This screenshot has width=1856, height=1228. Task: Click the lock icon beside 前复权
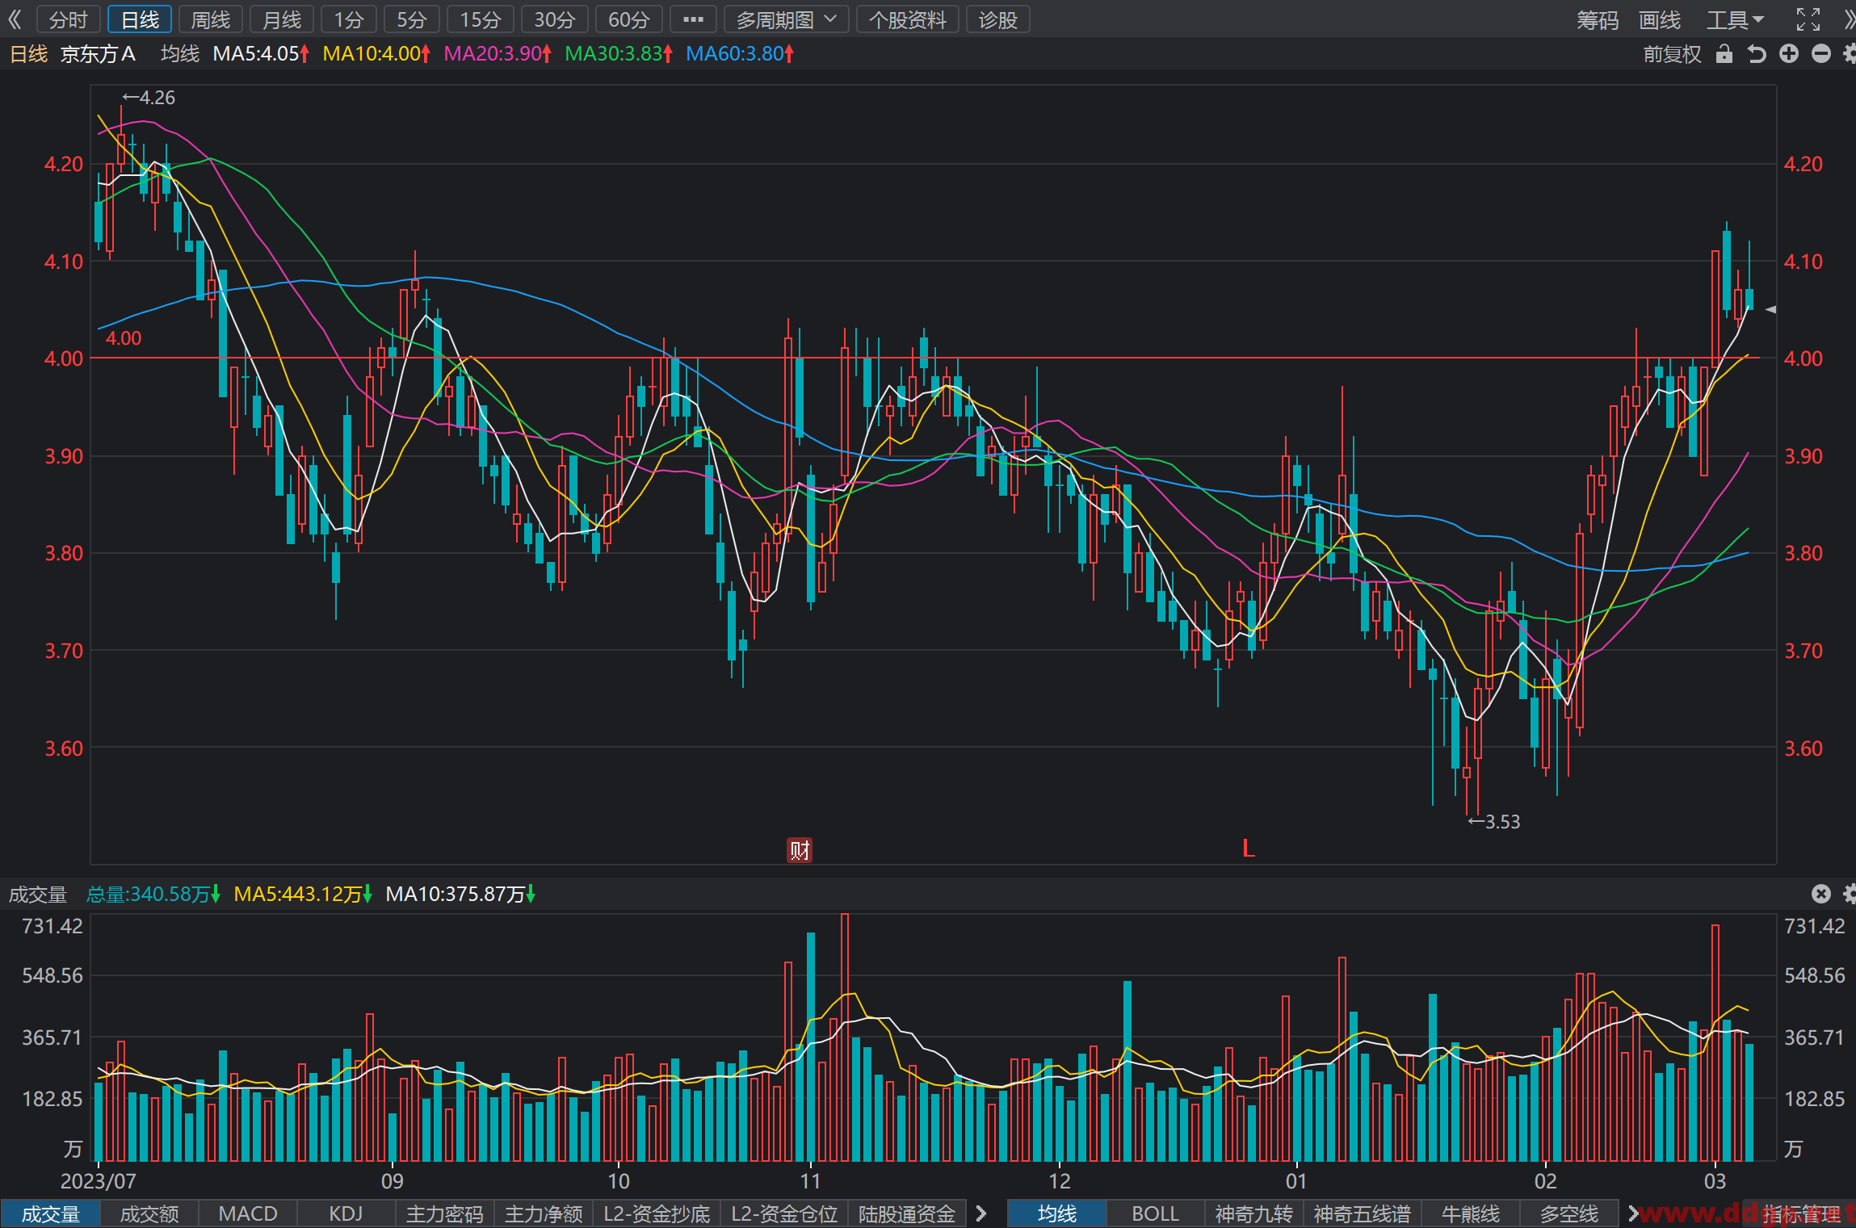[1724, 54]
